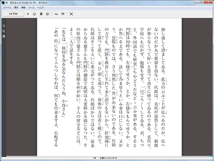Click the right dark margin to turn page
Image resolution: width=214 pixels, height=161 pixels.
click(x=197, y=87)
